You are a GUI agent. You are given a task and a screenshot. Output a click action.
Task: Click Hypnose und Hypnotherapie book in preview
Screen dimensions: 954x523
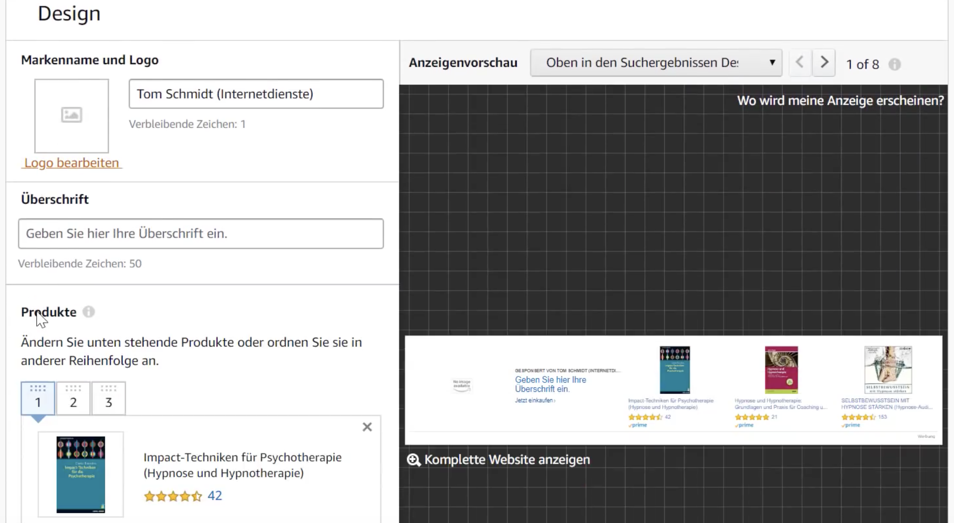pos(781,370)
